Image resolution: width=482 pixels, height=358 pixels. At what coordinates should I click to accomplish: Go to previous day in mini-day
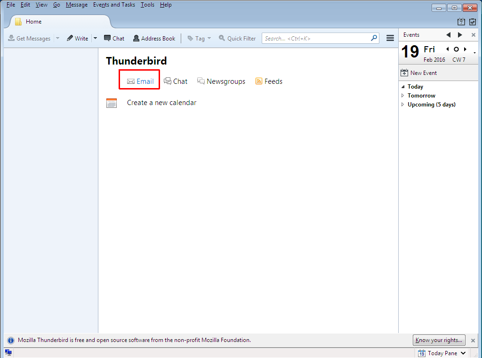pos(448,49)
